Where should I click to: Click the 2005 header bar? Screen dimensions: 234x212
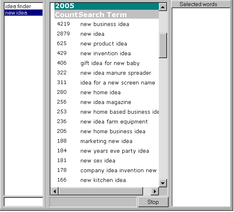106,6
